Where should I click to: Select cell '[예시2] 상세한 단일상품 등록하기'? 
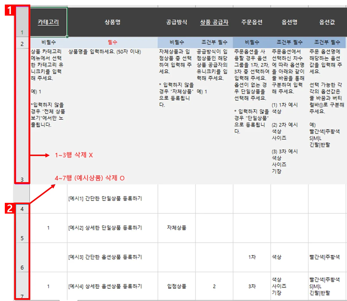click(113, 228)
